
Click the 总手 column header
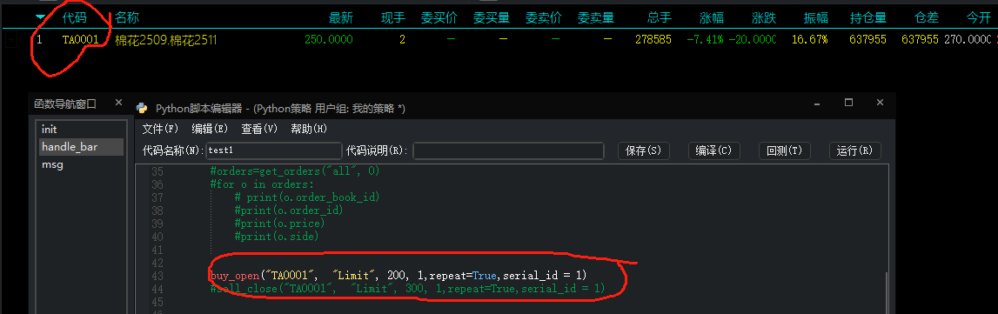tap(659, 17)
